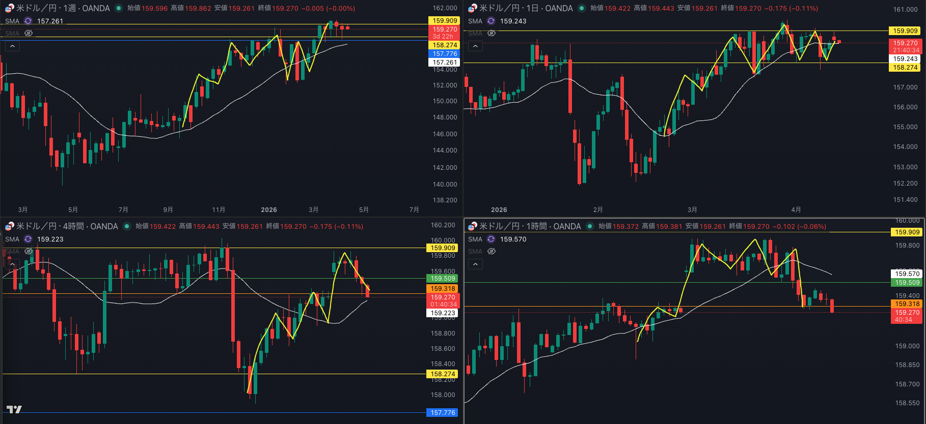The image size is (926, 424).
Task: Click the USD/JPY flag icon on weekly chart
Action: click(x=9, y=8)
